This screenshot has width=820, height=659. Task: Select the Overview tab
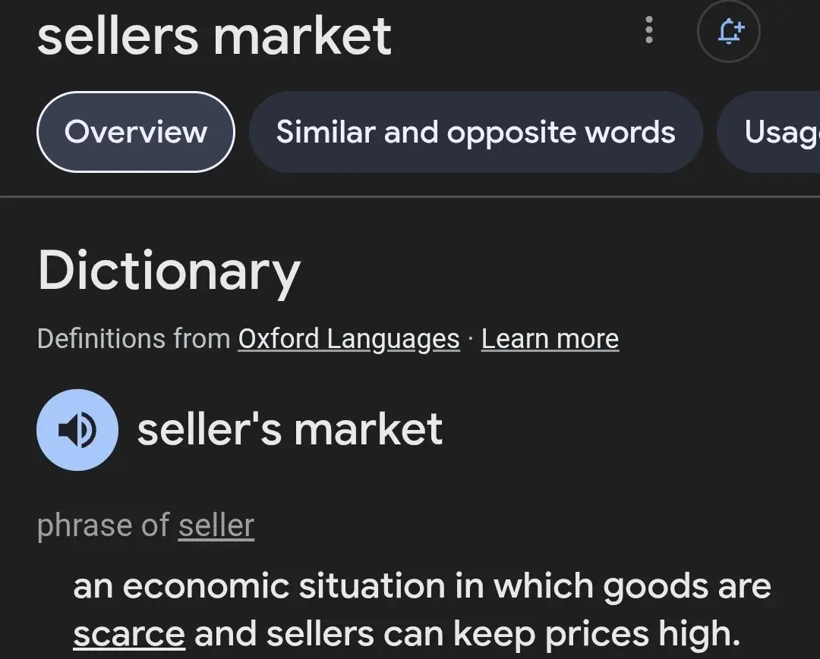135,132
